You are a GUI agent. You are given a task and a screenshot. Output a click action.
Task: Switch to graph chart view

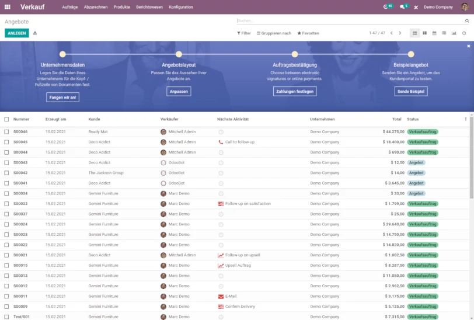[x=454, y=33]
